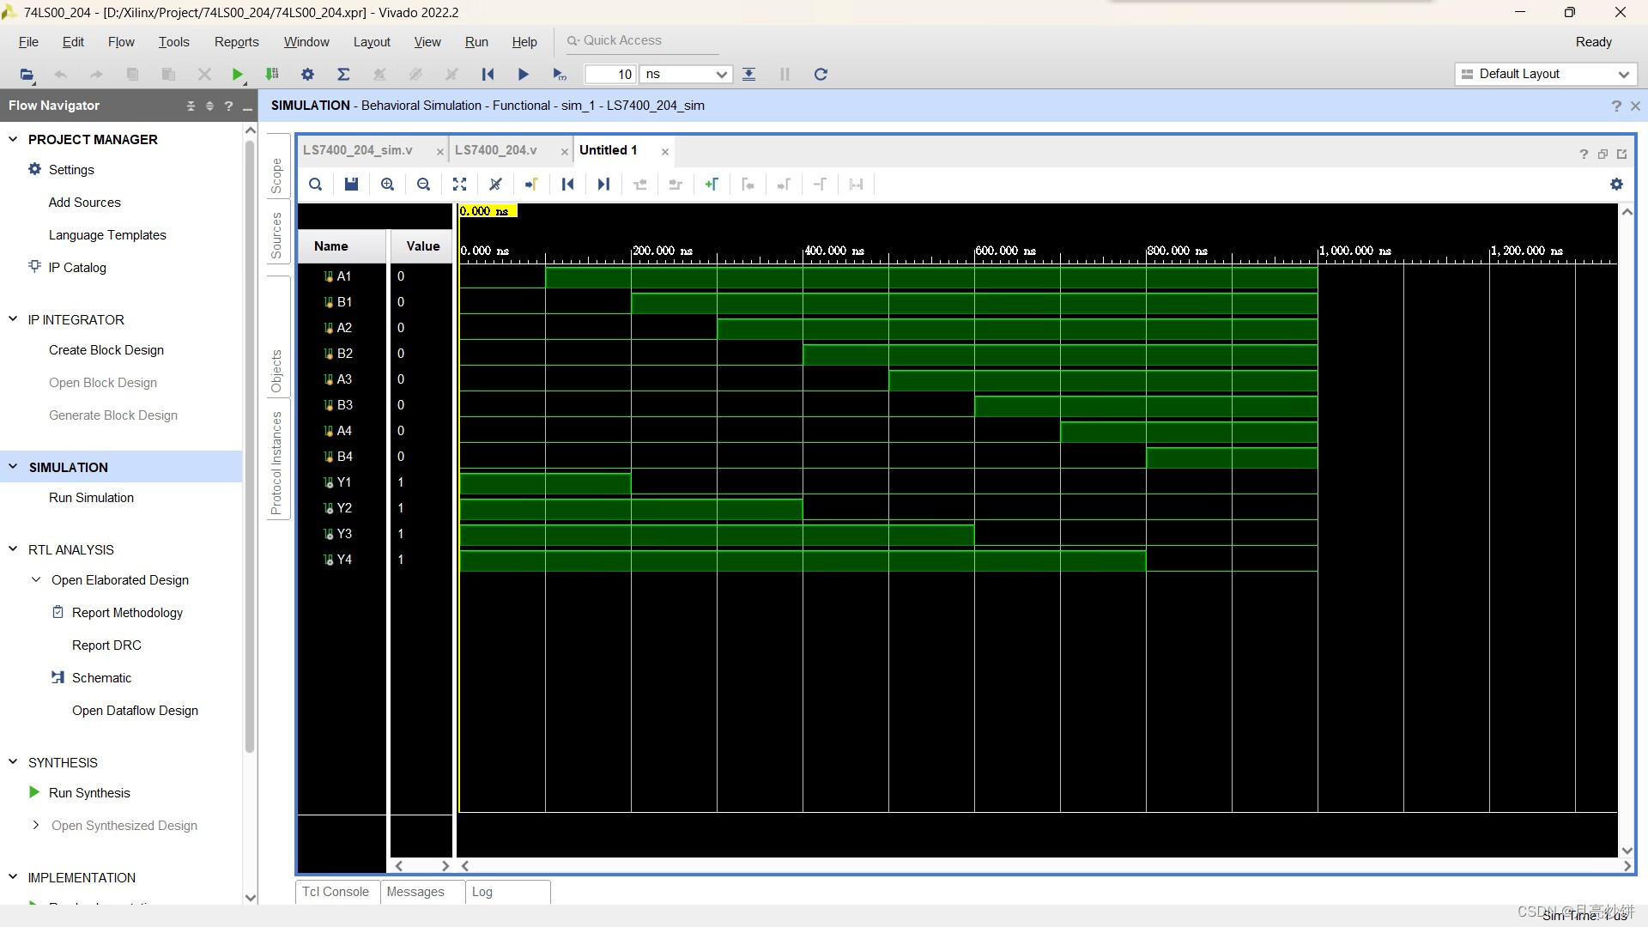Click the Restart simulation icon in main toolbar

tap(488, 75)
